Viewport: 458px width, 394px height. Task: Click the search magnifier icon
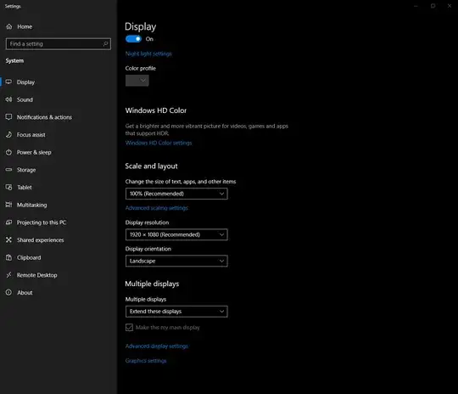(x=105, y=44)
